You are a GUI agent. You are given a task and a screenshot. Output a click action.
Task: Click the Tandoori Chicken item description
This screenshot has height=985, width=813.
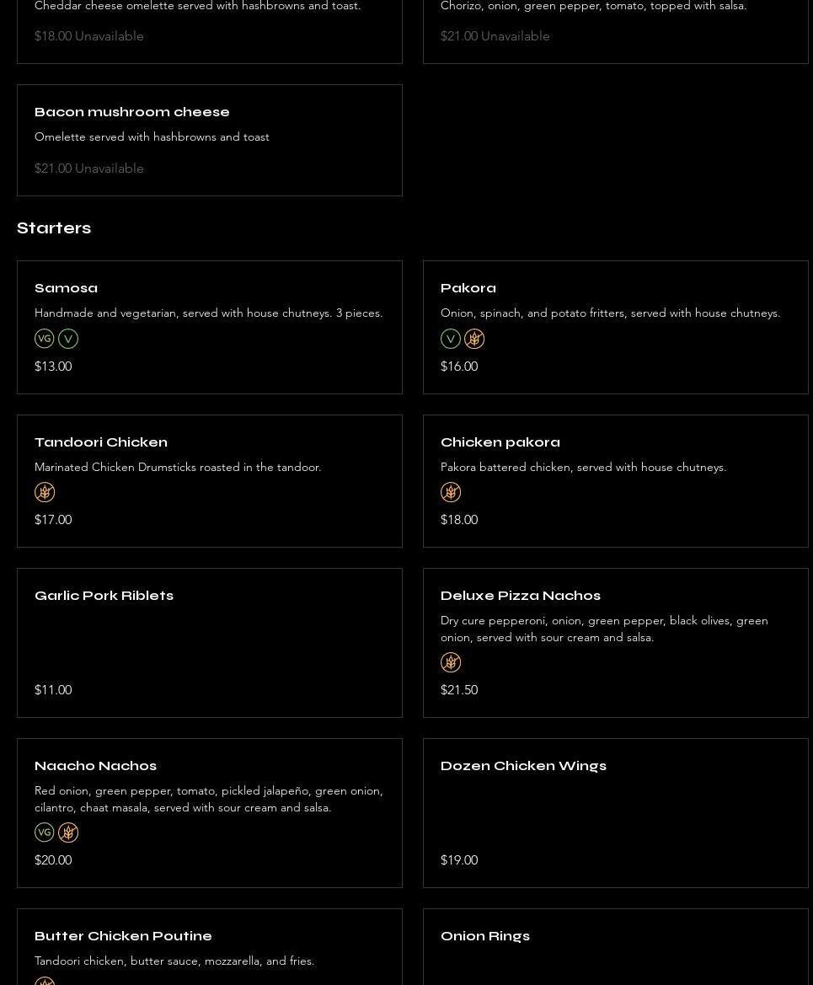[x=178, y=467]
